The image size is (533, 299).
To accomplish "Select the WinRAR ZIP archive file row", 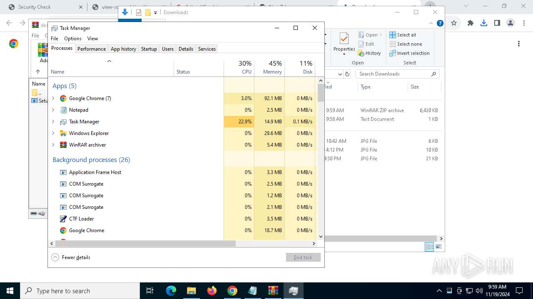I will [x=382, y=110].
